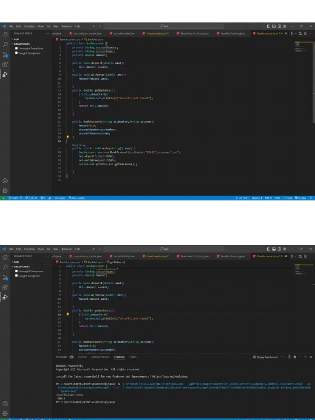Click Go Live in upper status bar
This screenshot has width=315, height=420.
[301, 198]
